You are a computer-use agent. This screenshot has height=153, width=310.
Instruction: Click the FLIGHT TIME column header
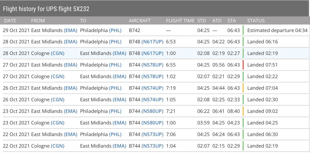coord(180,21)
